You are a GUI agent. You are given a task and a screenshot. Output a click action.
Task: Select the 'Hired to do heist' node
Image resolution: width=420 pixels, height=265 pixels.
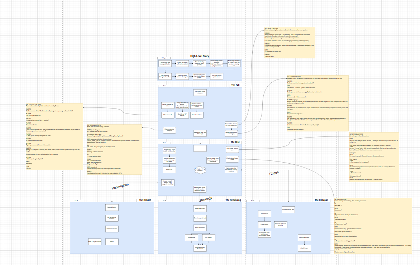197,106
